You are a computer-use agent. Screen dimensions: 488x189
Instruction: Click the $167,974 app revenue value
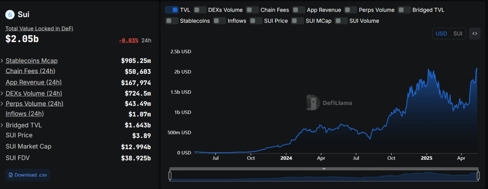136,83
